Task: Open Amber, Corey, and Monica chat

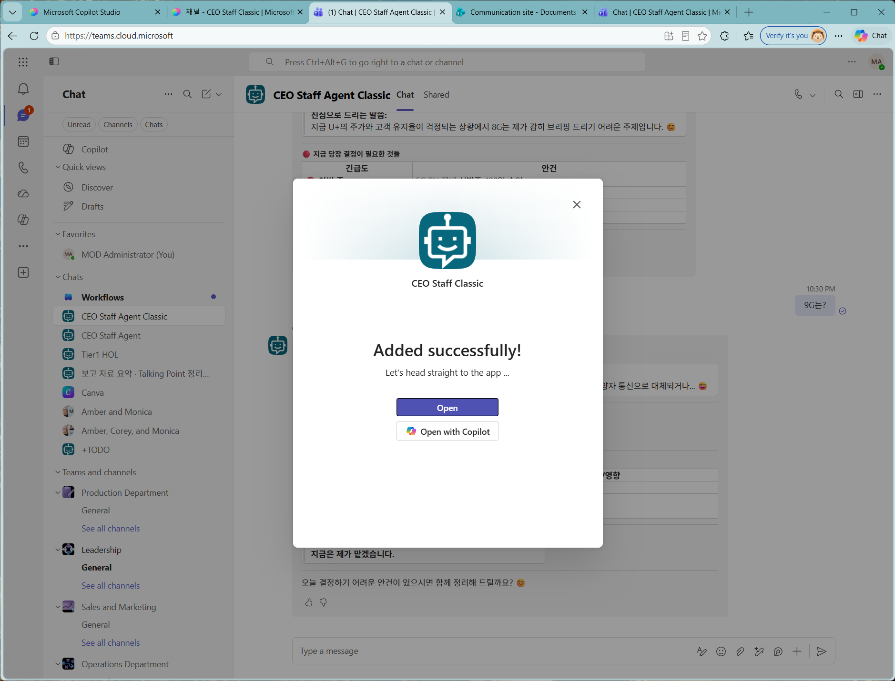Action: pos(139,431)
